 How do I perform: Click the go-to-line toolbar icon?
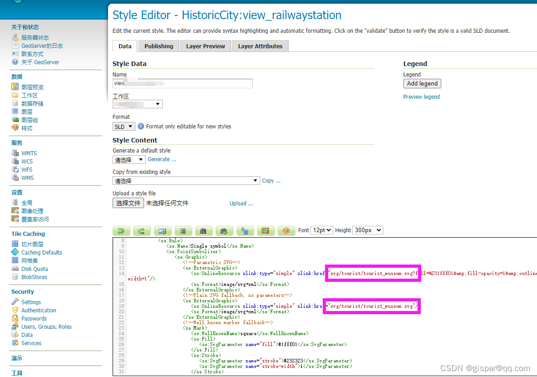coord(162,231)
